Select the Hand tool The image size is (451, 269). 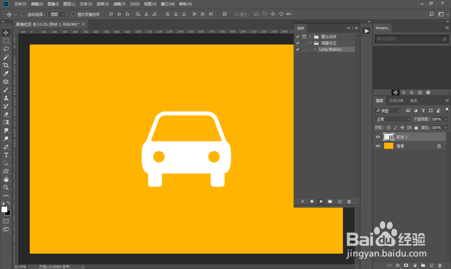click(x=6, y=179)
